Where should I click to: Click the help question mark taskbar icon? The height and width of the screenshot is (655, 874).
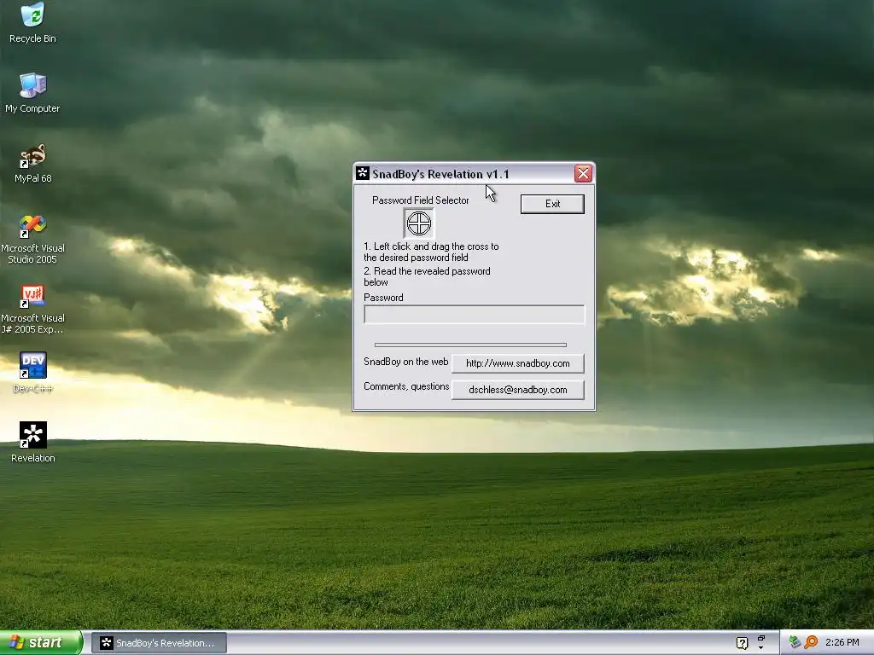[x=742, y=643]
